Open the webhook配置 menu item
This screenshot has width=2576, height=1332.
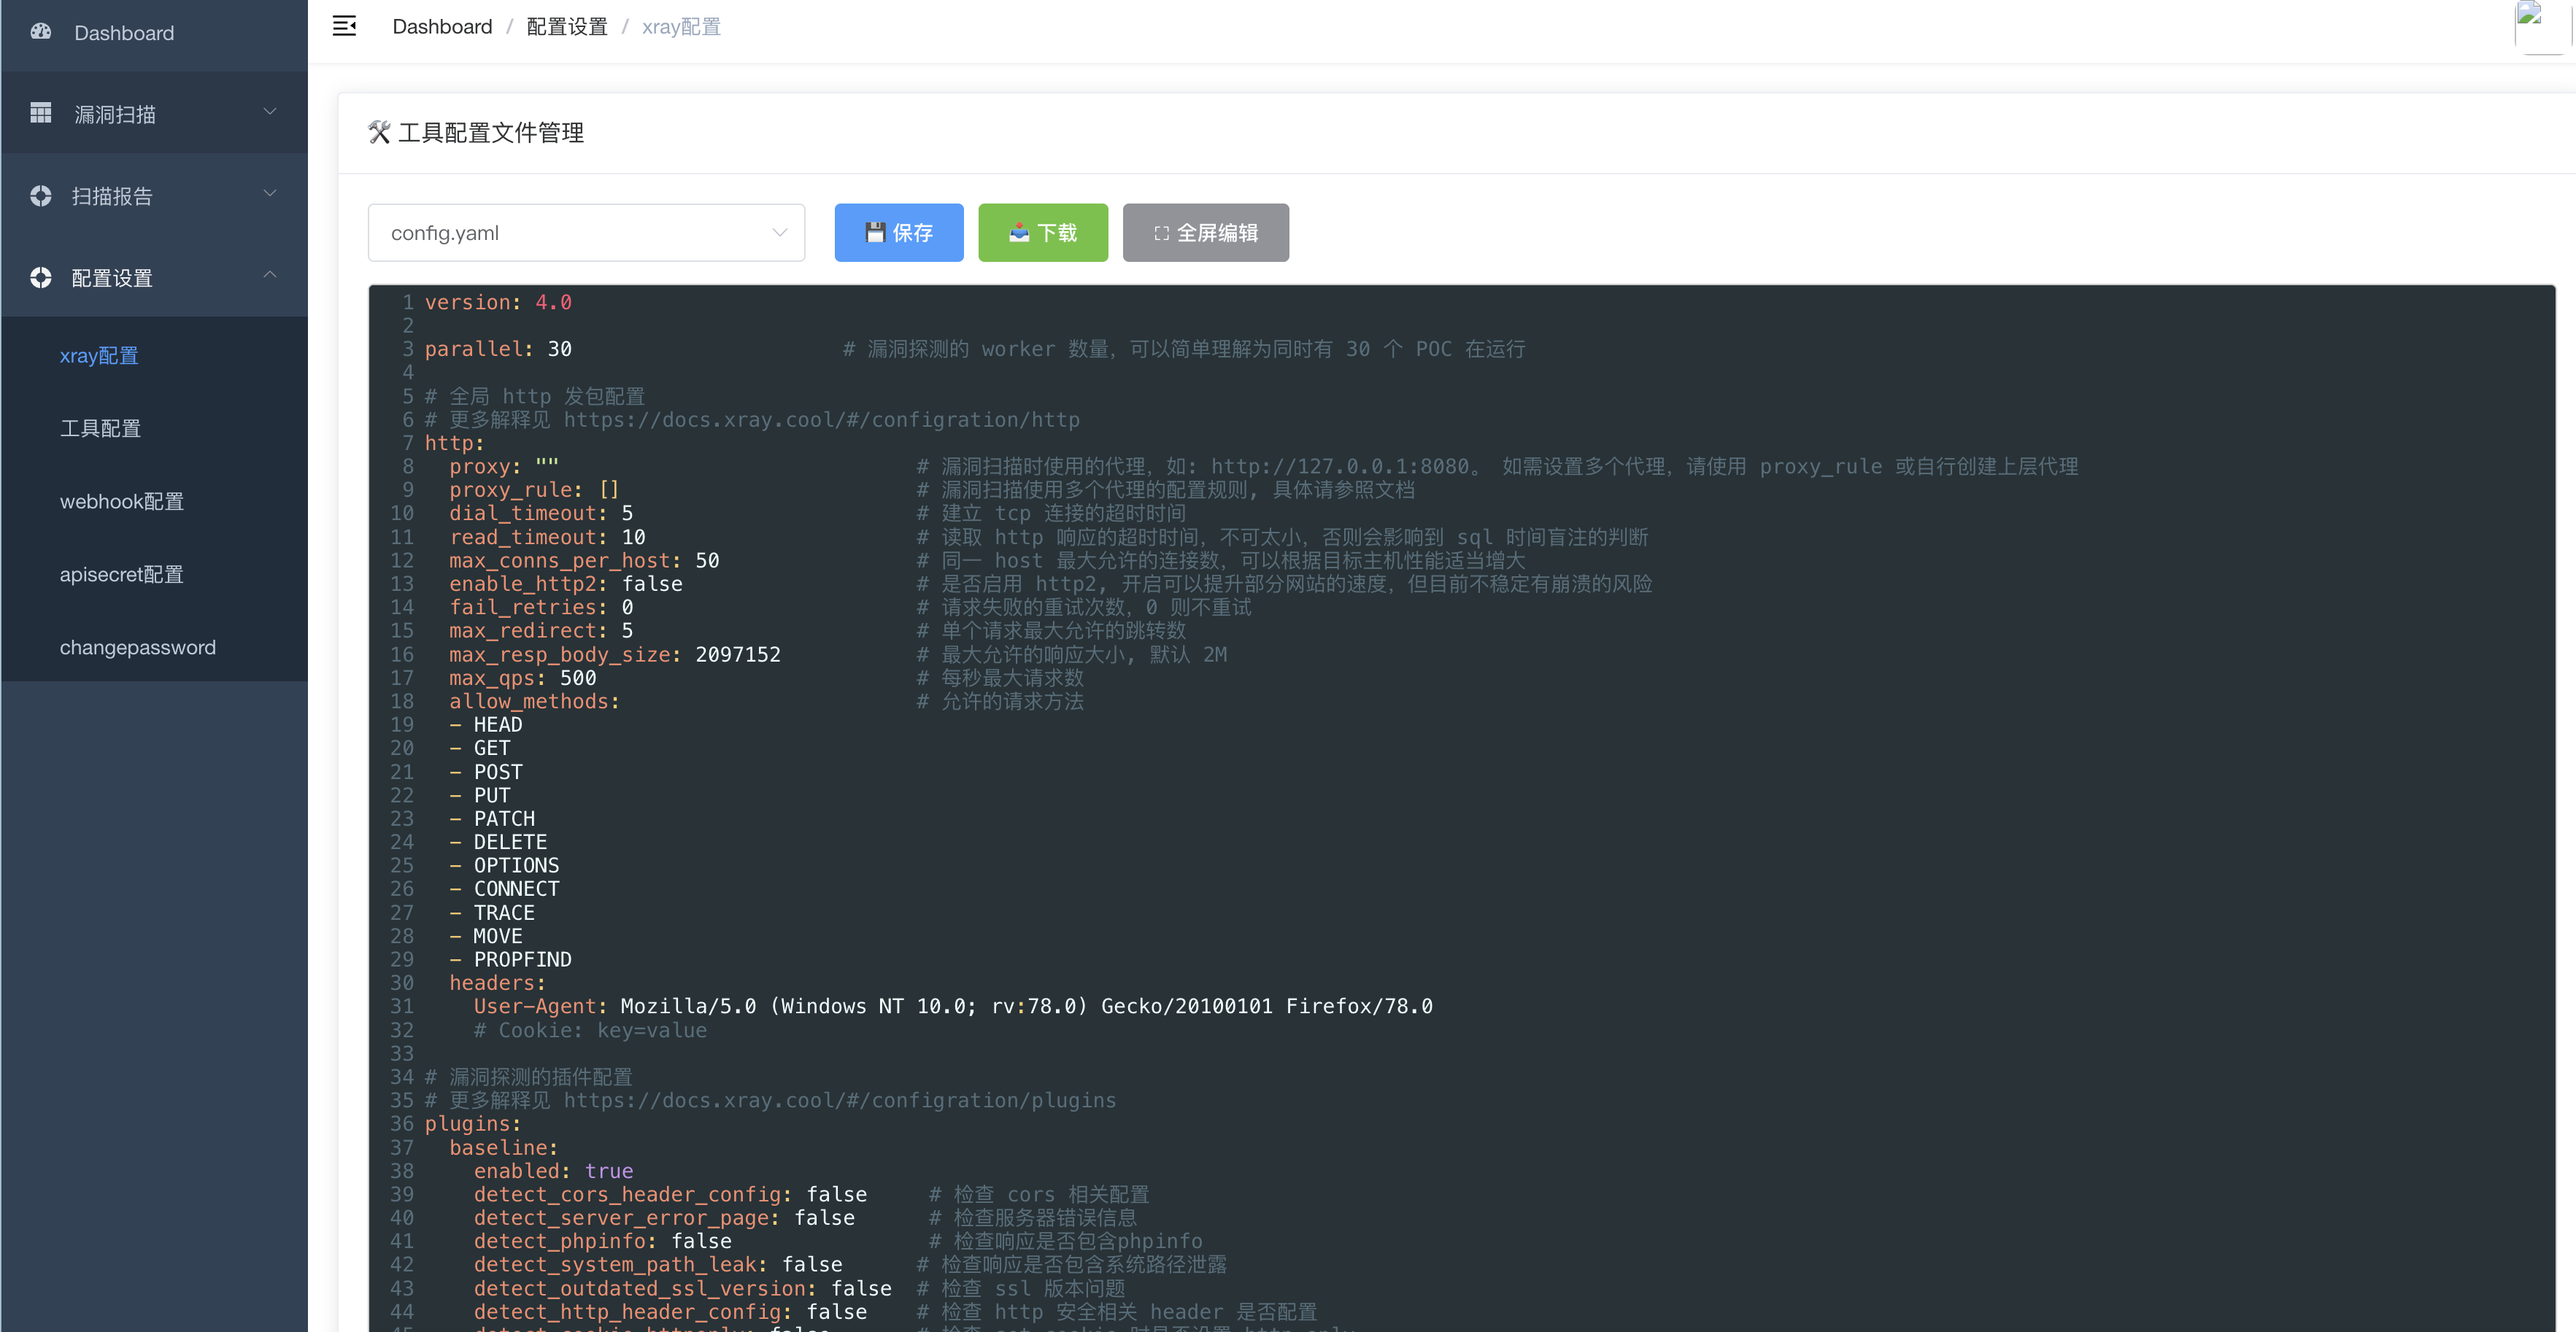[x=122, y=502]
